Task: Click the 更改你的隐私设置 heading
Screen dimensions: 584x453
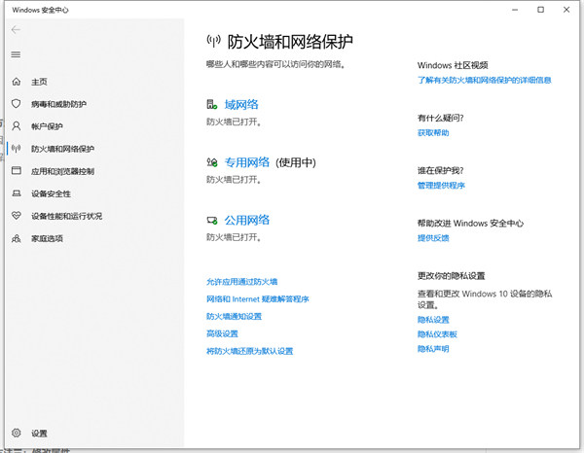Action: pyautogui.click(x=451, y=276)
